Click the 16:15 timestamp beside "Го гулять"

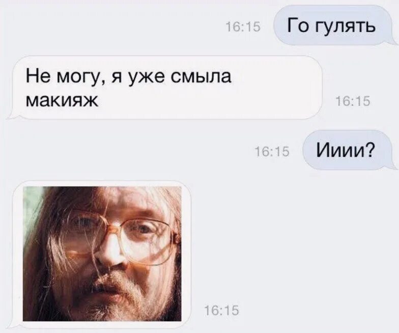243,27
